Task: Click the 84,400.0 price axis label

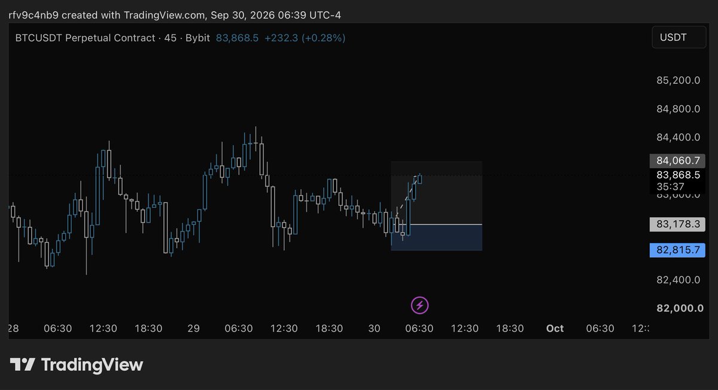Action: tap(678, 137)
